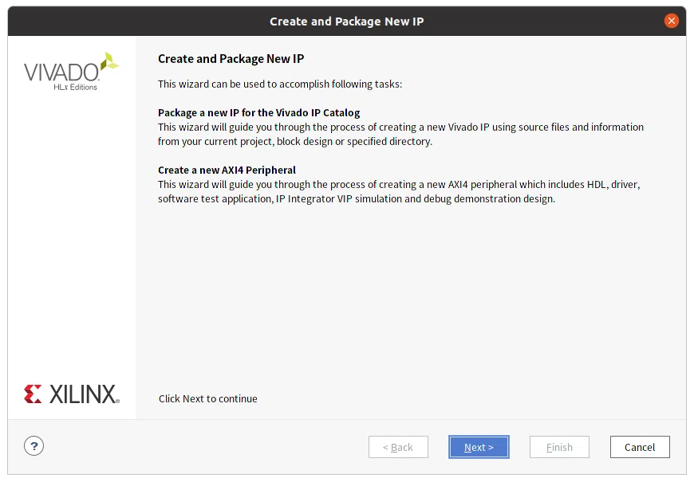Close the dialog with the orange X

671,21
